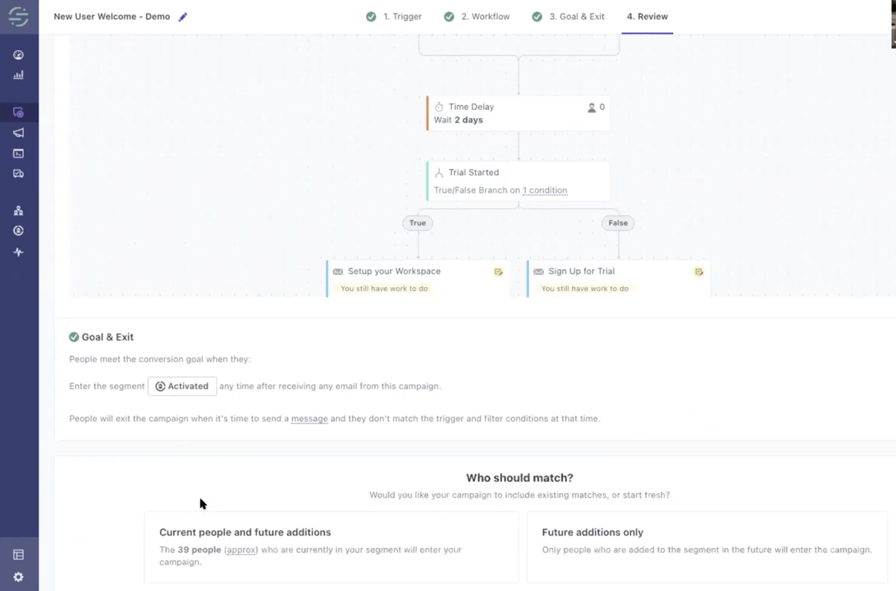This screenshot has height=591, width=896.
Task: Open settings gear in sidebar
Action: coord(18,577)
